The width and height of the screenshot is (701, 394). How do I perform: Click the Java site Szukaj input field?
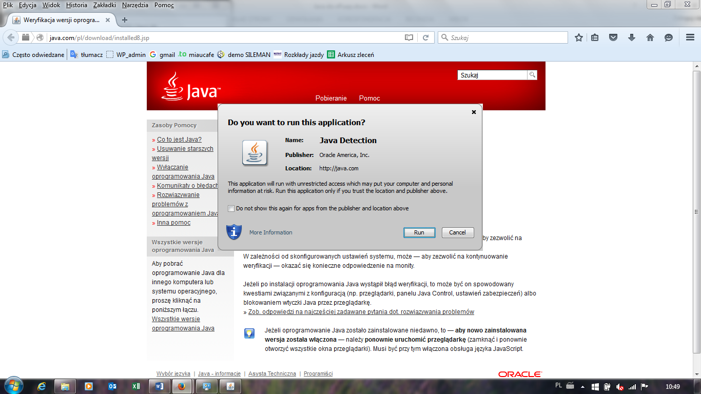tap(492, 75)
